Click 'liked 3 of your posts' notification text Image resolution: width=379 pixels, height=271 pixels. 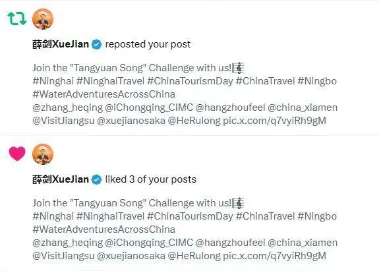151,179
